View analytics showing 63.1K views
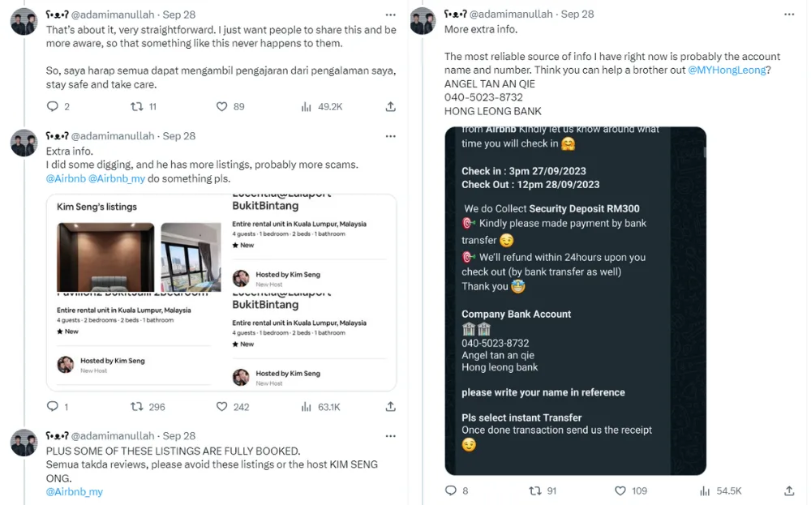 pyautogui.click(x=307, y=407)
